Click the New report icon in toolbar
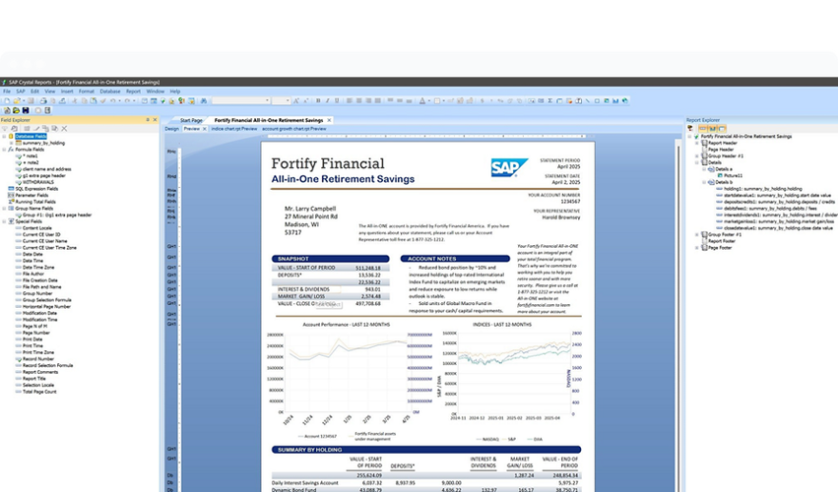Image resolution: width=838 pixels, height=492 pixels. pos(7,100)
